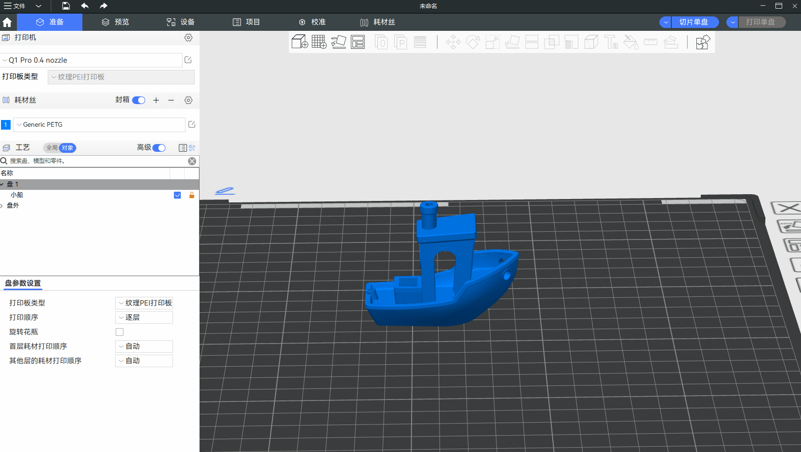Click the Add model cube icon
Image resolution: width=801 pixels, height=452 pixels.
[x=299, y=42]
